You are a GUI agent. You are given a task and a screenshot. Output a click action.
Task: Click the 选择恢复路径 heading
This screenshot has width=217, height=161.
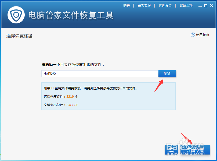(19, 36)
